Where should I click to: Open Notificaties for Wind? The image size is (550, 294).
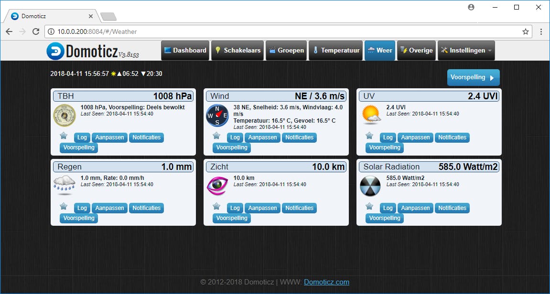tap(299, 137)
